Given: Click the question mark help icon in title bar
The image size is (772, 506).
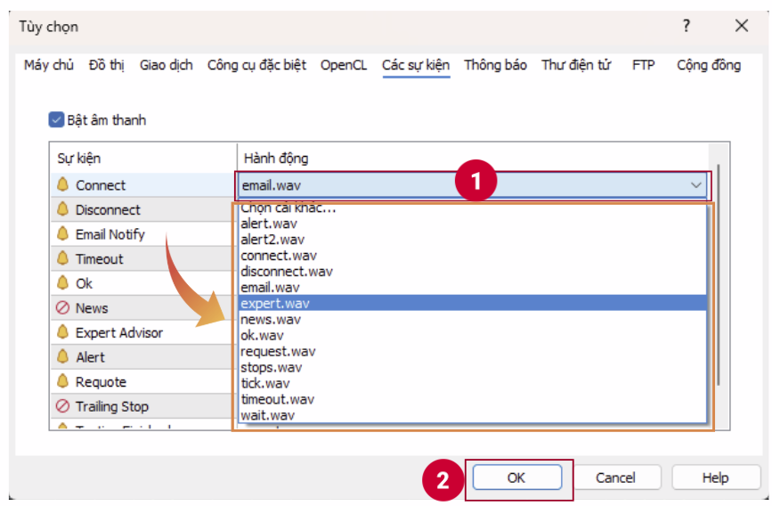Looking at the screenshot, I should [687, 26].
